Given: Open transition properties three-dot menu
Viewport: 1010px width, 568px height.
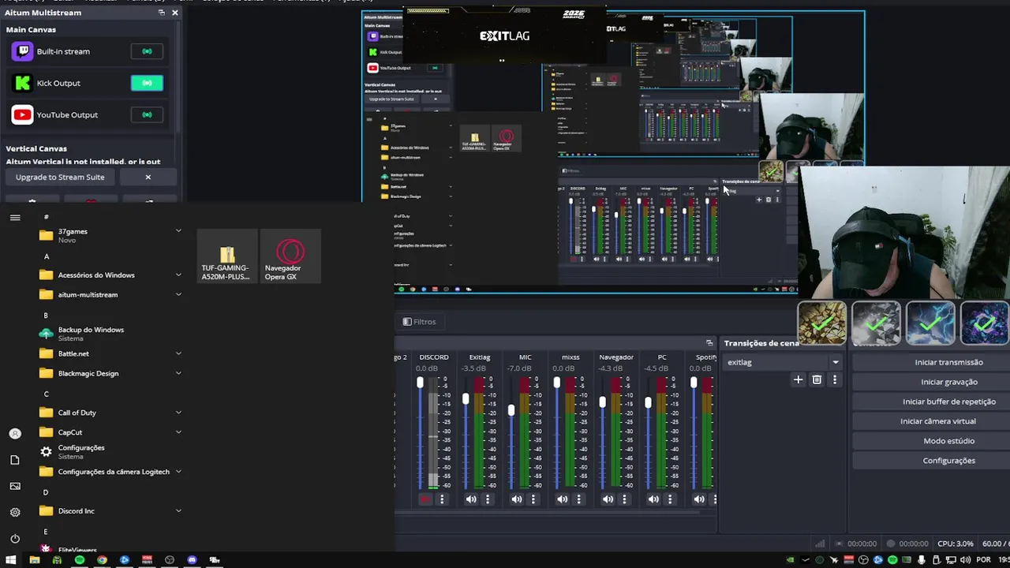Looking at the screenshot, I should coord(835,379).
